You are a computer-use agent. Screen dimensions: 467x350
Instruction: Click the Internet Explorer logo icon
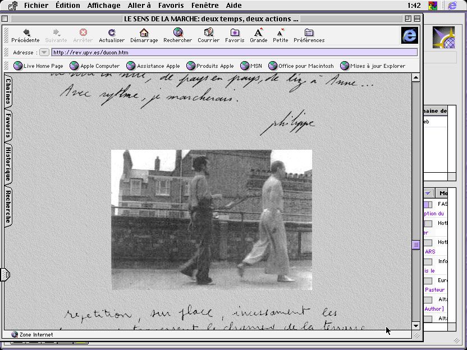coord(409,35)
